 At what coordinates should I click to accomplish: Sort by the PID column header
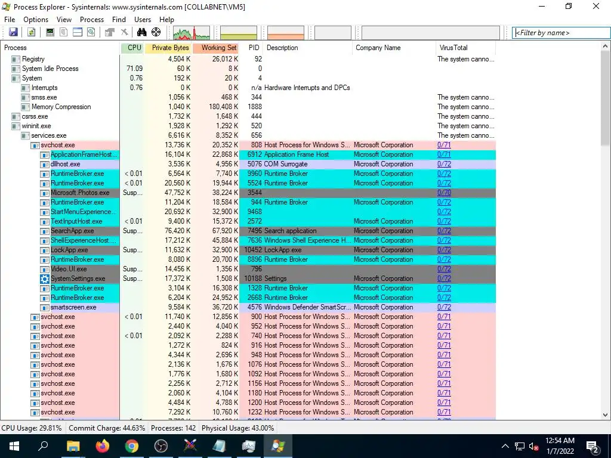(251, 48)
